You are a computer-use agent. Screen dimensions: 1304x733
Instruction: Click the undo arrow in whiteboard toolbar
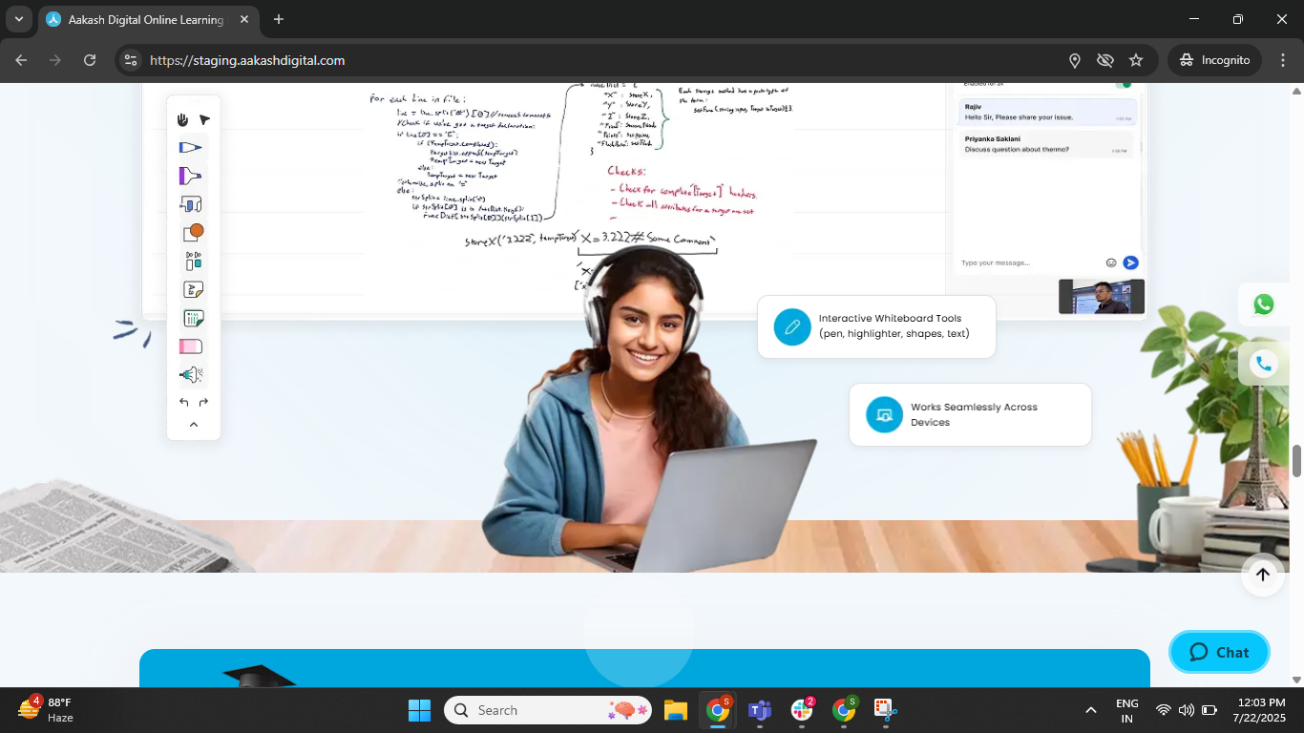click(183, 403)
